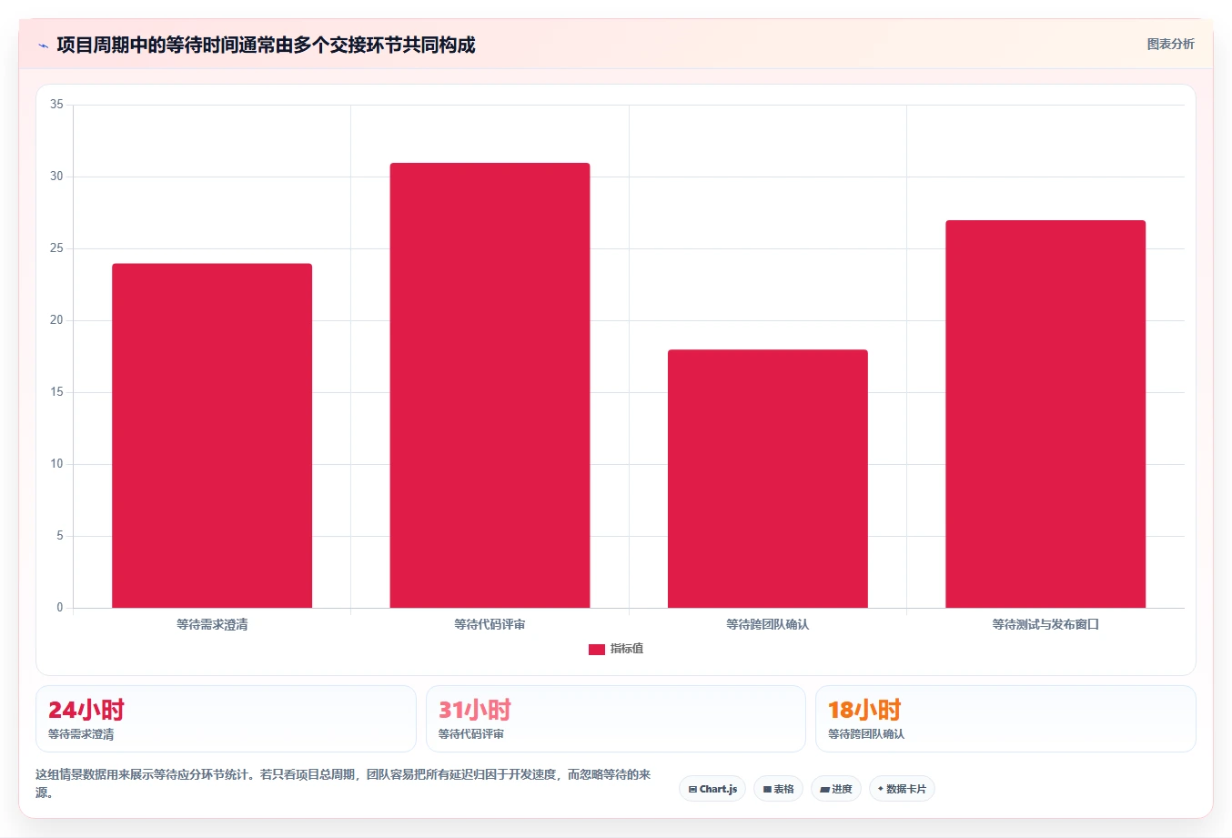
Task: Open the 18小时 stat card
Action: [x=1005, y=719]
